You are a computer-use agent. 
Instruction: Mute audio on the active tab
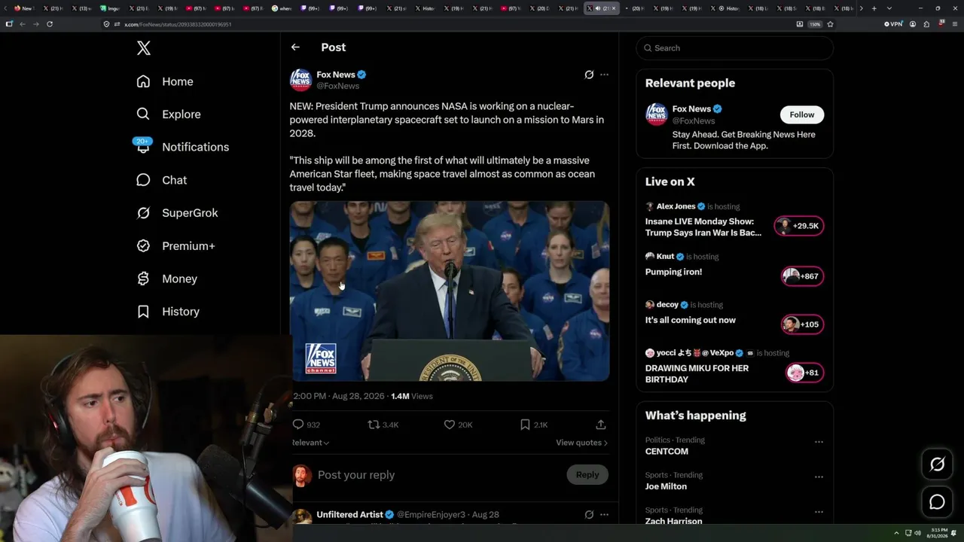(x=598, y=8)
